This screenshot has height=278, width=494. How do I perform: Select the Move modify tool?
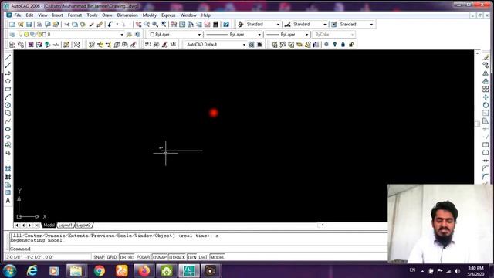pos(486,97)
